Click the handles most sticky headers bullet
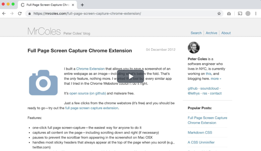The height and width of the screenshot is (151, 261). coord(103,145)
